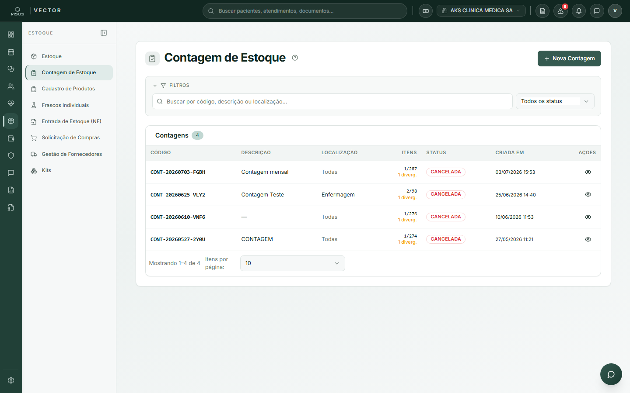Open Cadastro de Produtos

point(69,89)
